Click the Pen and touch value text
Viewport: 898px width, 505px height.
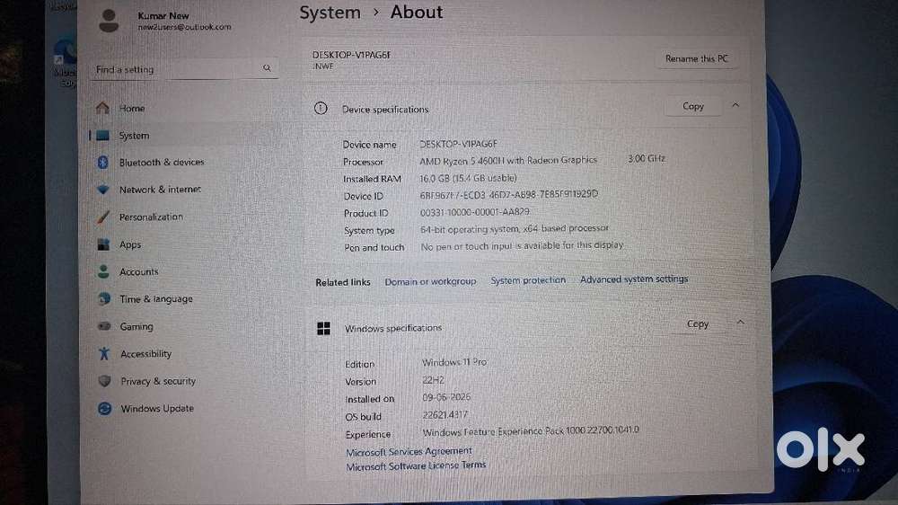coord(522,246)
